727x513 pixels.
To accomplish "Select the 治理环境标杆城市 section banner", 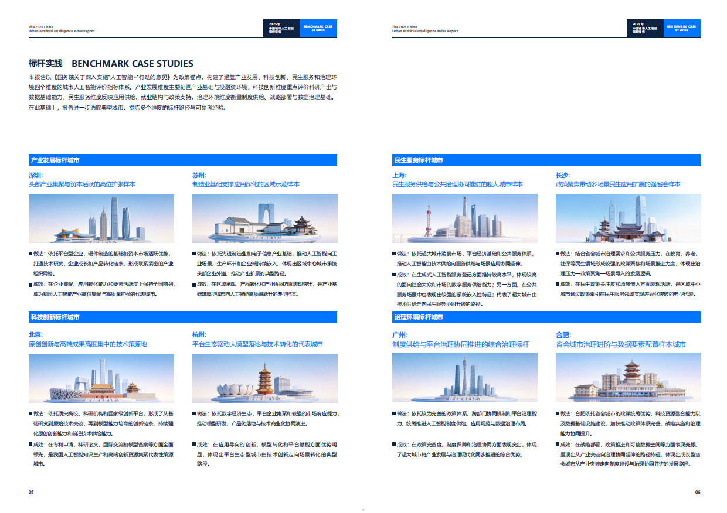I will [x=545, y=316].
